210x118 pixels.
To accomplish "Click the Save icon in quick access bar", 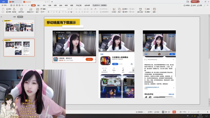I will tap(11, 5).
